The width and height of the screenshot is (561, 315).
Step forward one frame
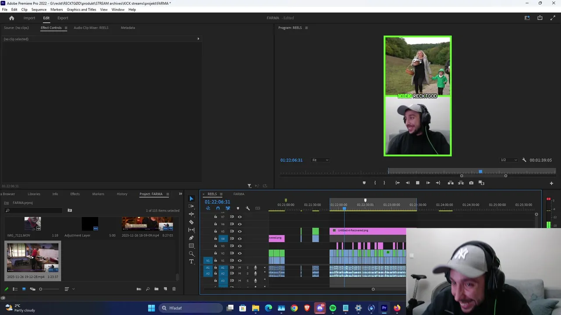pos(428,183)
